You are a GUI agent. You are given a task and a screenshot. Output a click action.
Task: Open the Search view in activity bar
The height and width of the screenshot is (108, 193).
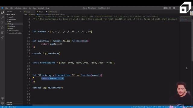coord(2,17)
